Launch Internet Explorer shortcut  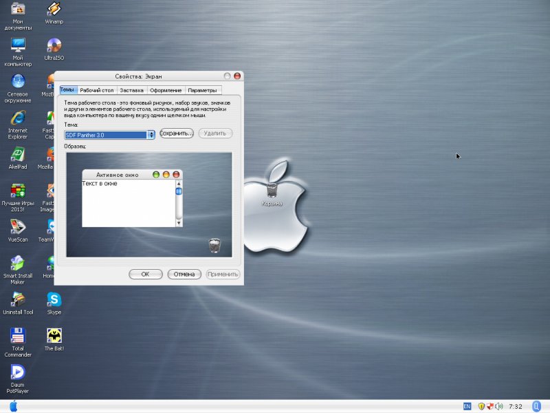click(18, 125)
